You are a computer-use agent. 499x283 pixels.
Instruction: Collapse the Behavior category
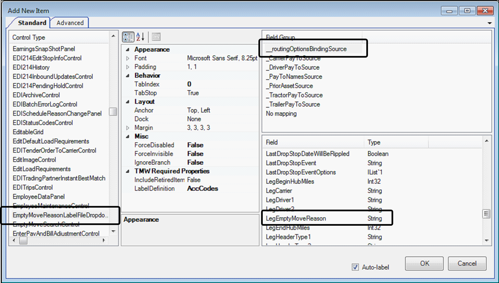click(x=128, y=76)
